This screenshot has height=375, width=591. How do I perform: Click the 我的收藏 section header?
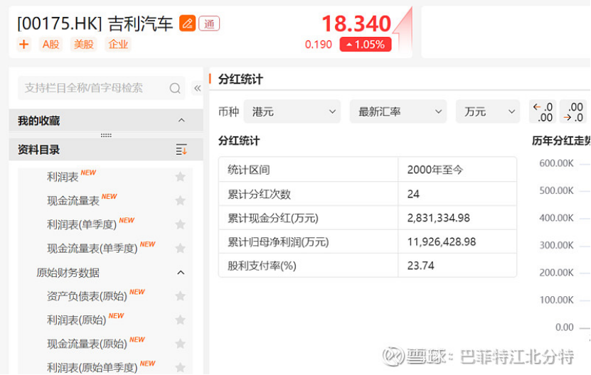(106, 121)
